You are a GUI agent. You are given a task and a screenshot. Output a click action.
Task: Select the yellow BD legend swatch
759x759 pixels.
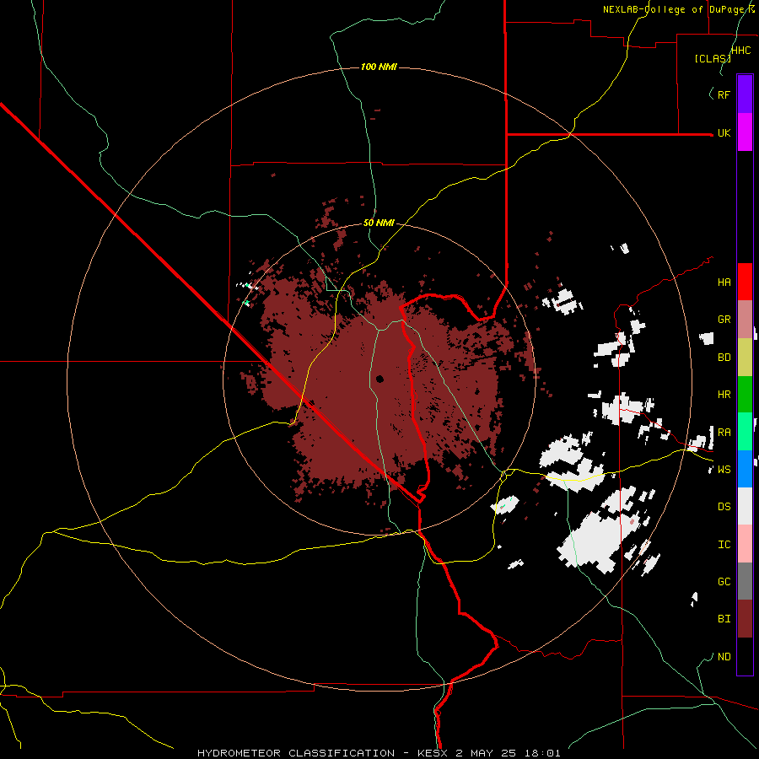pos(745,358)
